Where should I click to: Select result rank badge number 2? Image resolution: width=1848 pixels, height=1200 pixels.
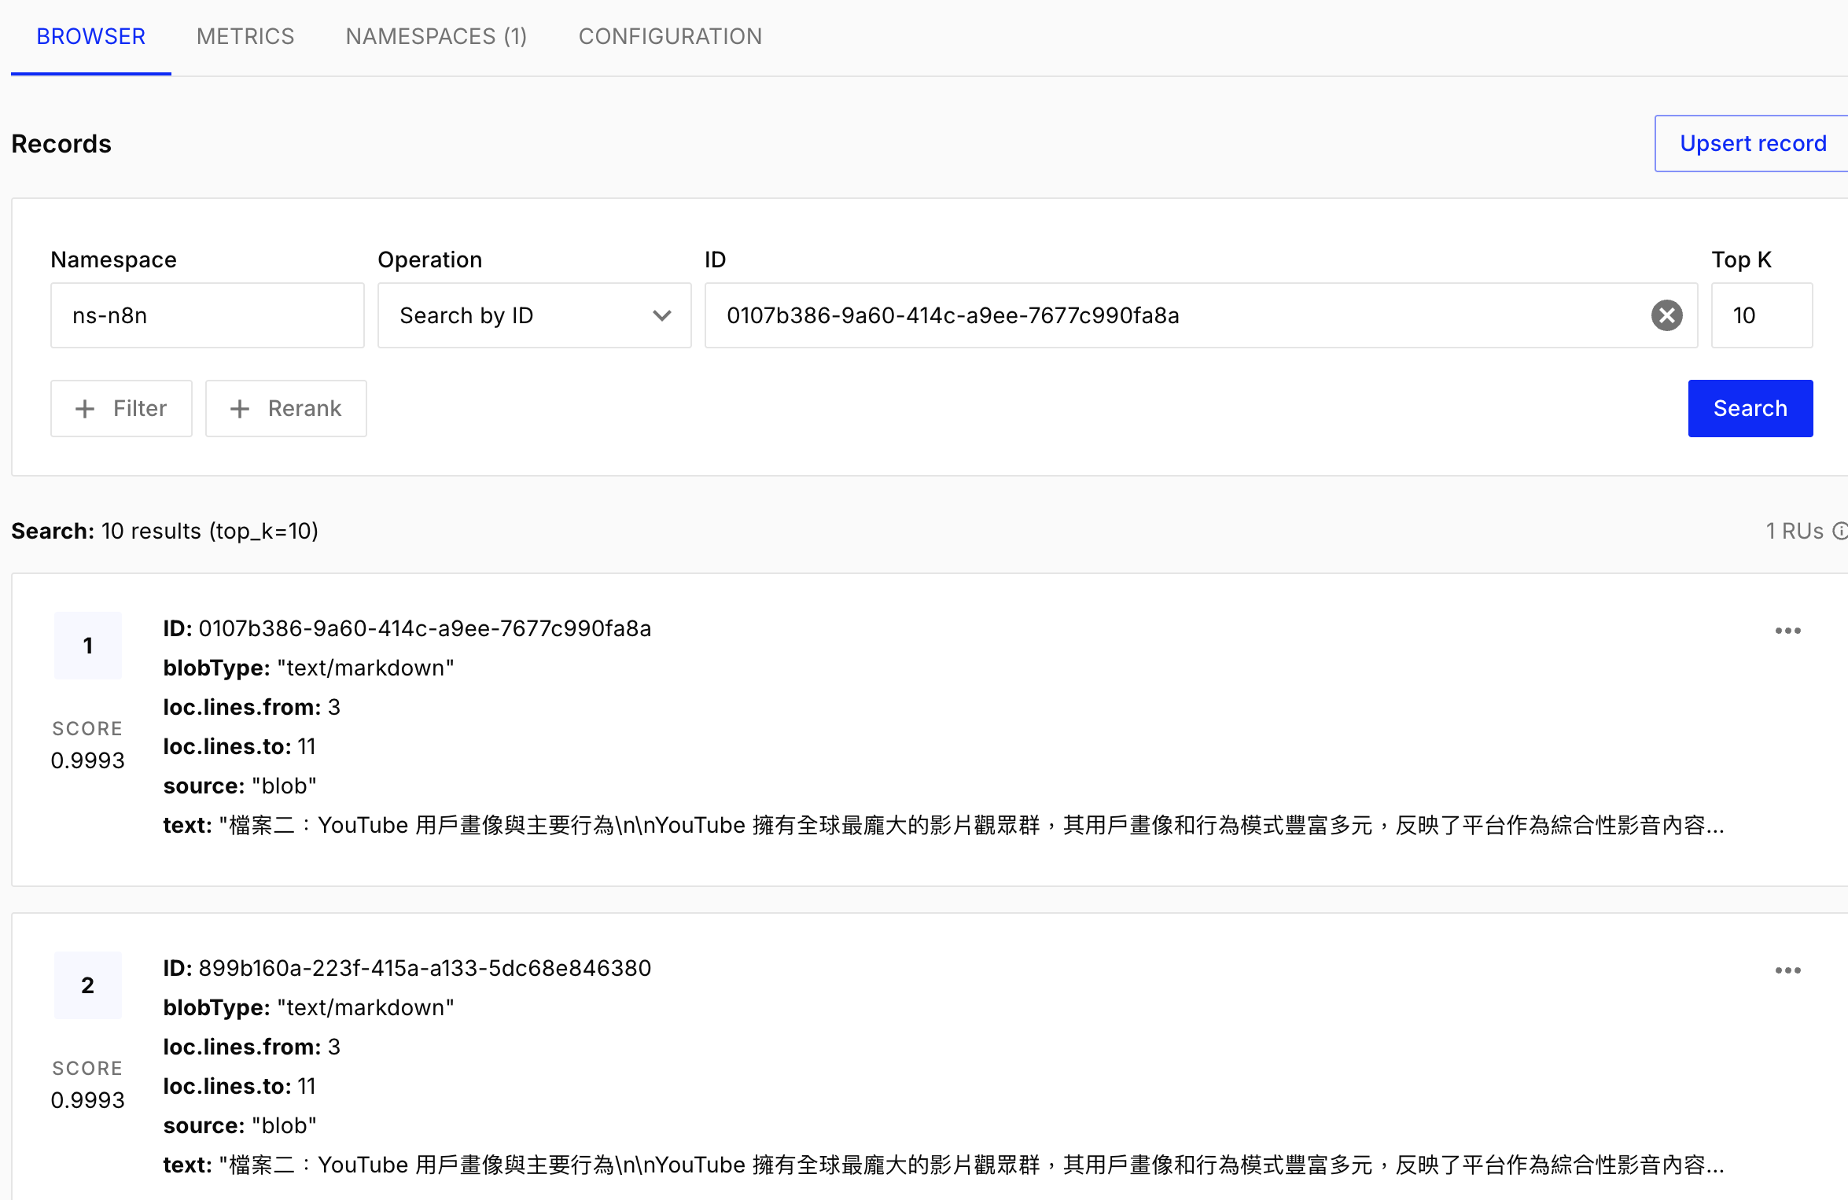coord(88,985)
